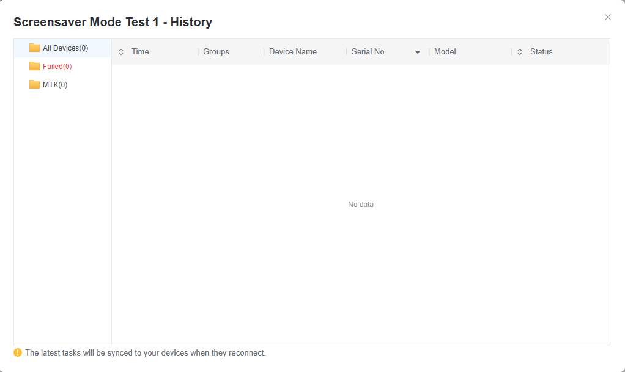This screenshot has width=625, height=372.
Task: Click the Status column header text
Action: (541, 52)
